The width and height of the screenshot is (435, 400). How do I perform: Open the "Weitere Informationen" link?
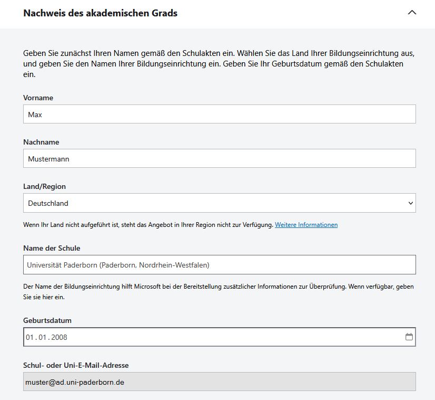tap(306, 225)
